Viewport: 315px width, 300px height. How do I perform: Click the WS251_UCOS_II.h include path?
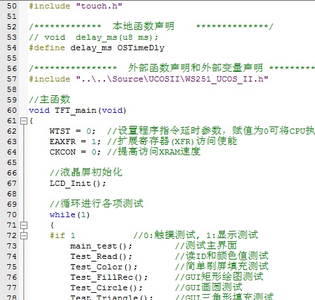pos(172,79)
